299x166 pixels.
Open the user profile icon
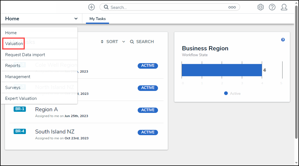pyautogui.click(x=284, y=7)
